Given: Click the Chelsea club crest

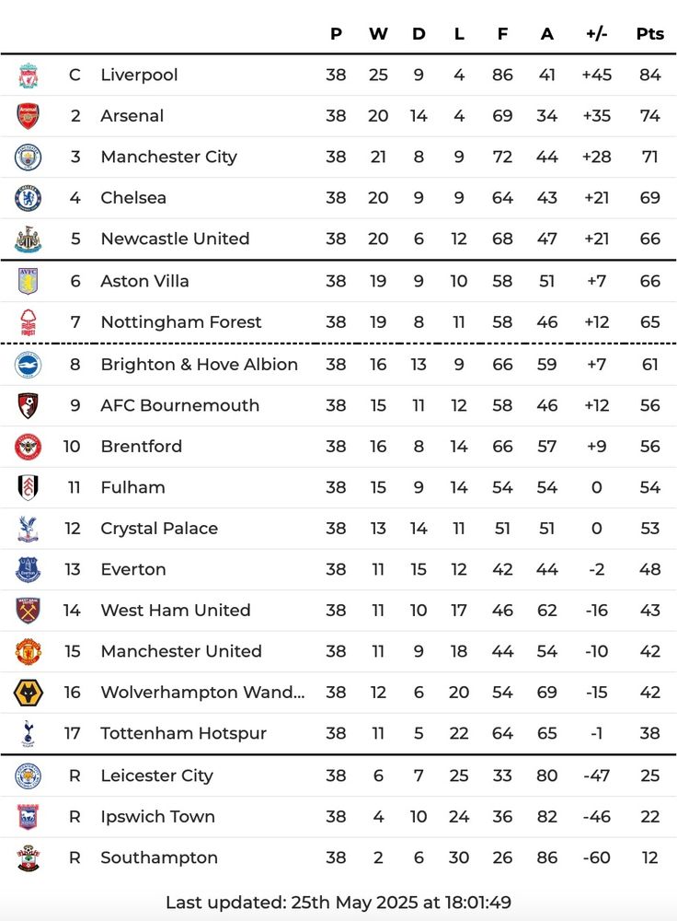Looking at the screenshot, I should coord(28,198).
